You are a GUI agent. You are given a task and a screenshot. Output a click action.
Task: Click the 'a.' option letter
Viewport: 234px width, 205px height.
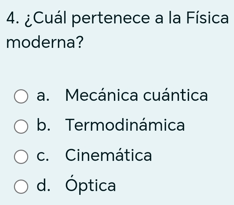[x=43, y=96]
